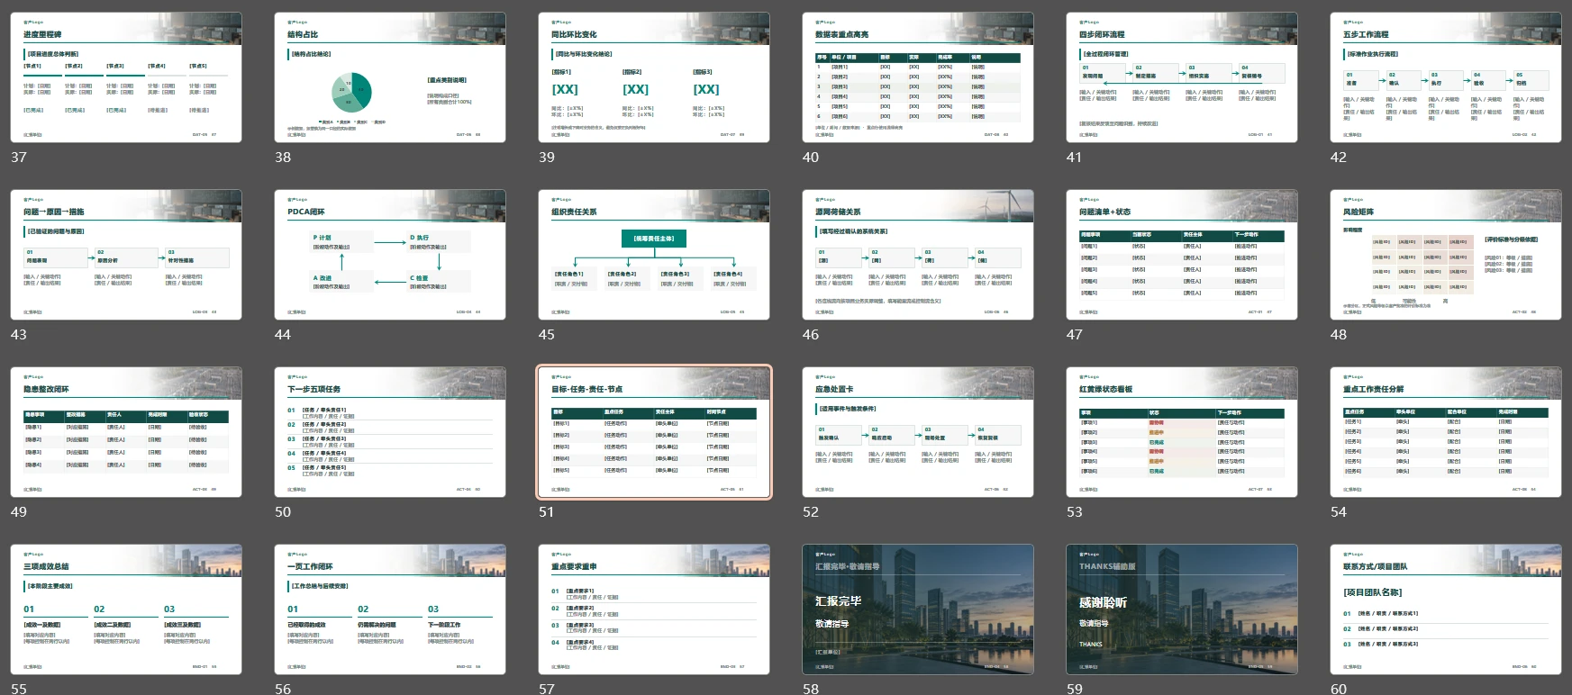Select slide 43 问题→原因→措施
Viewport: 1572px width, 695px height.
pyautogui.click(x=126, y=255)
